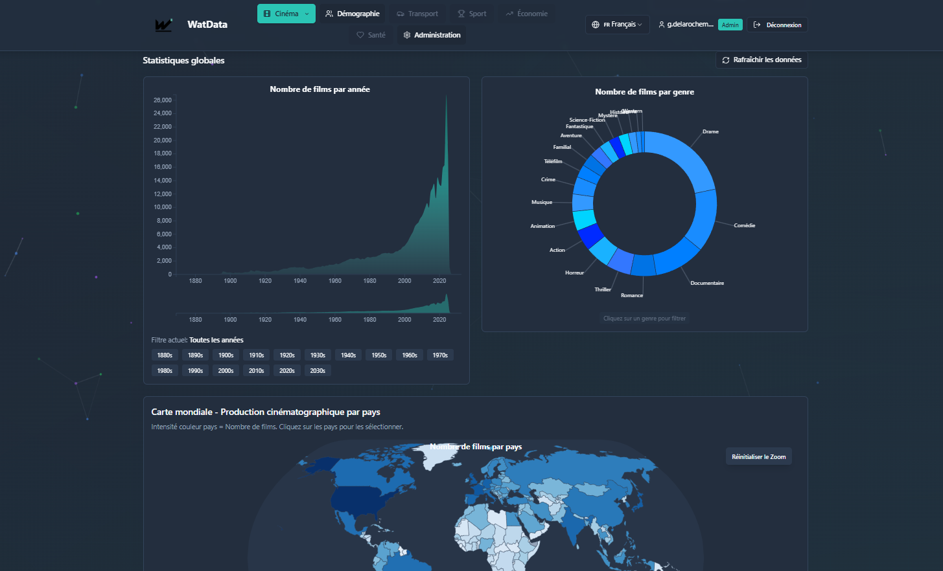Apply the 1990s decade filter
The width and height of the screenshot is (943, 571).
(x=196, y=370)
